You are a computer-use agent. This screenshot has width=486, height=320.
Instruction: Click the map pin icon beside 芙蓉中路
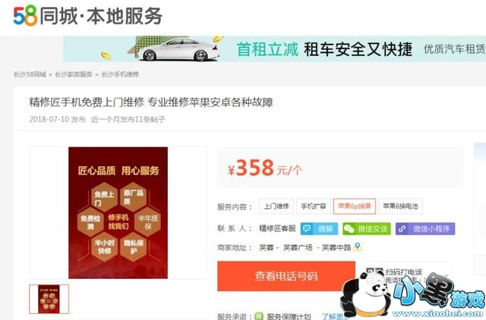point(358,247)
